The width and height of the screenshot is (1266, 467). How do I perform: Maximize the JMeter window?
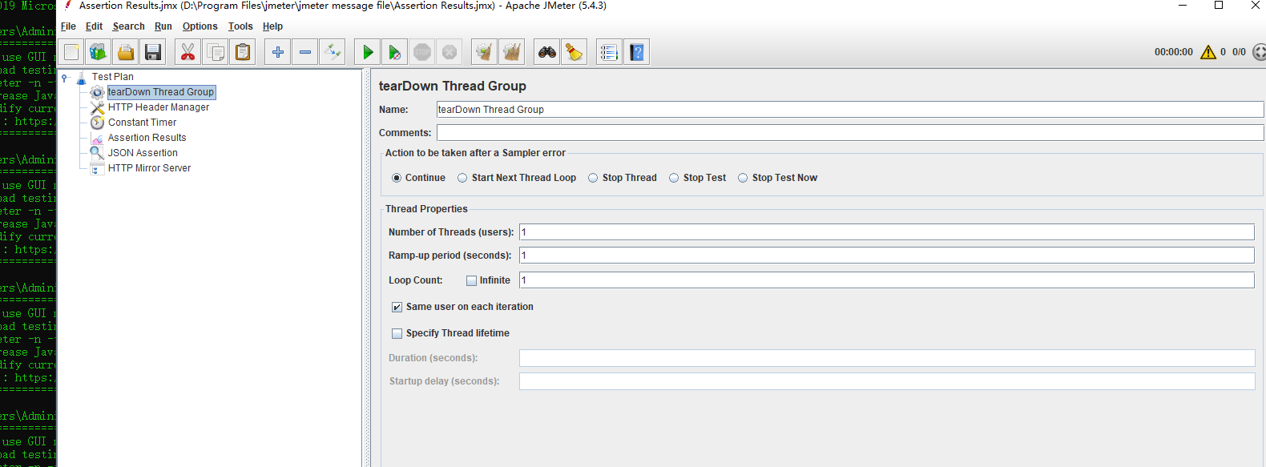tap(1219, 6)
